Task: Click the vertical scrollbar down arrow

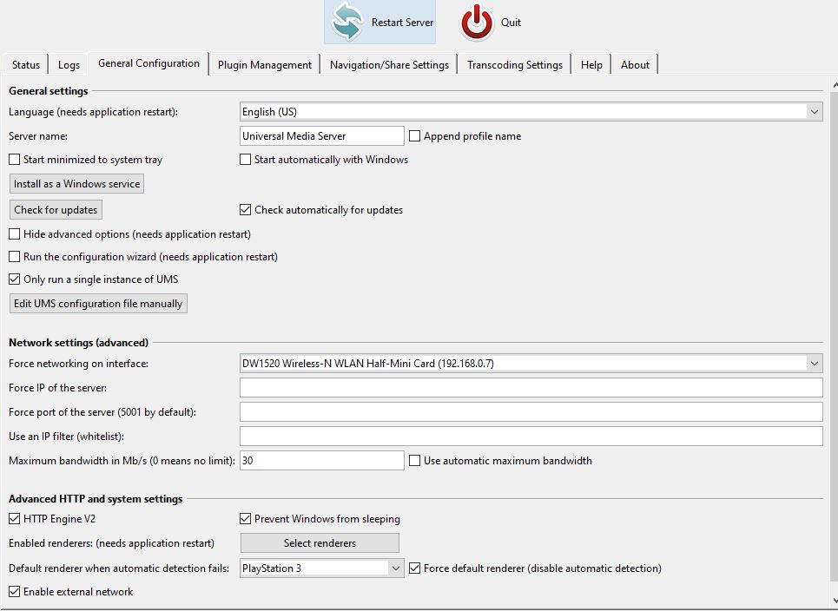Action: [x=835, y=601]
